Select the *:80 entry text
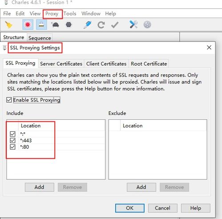 24,147
